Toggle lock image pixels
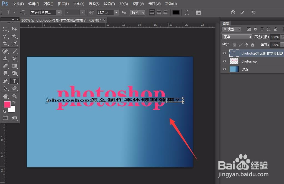284x184 pixels. 240,45
